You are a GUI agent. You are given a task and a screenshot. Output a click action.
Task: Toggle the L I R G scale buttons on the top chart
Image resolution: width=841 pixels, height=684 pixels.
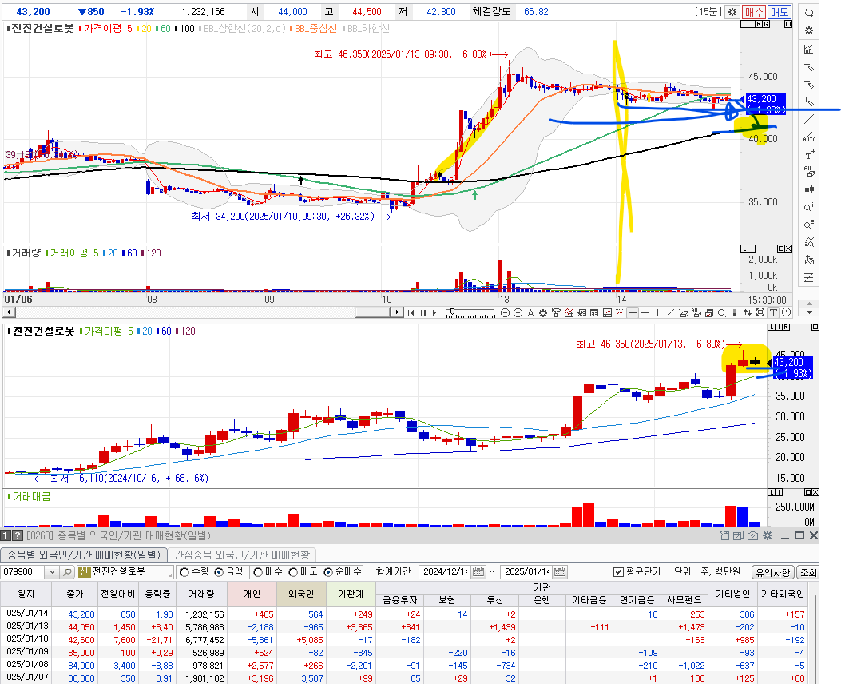pos(756,24)
